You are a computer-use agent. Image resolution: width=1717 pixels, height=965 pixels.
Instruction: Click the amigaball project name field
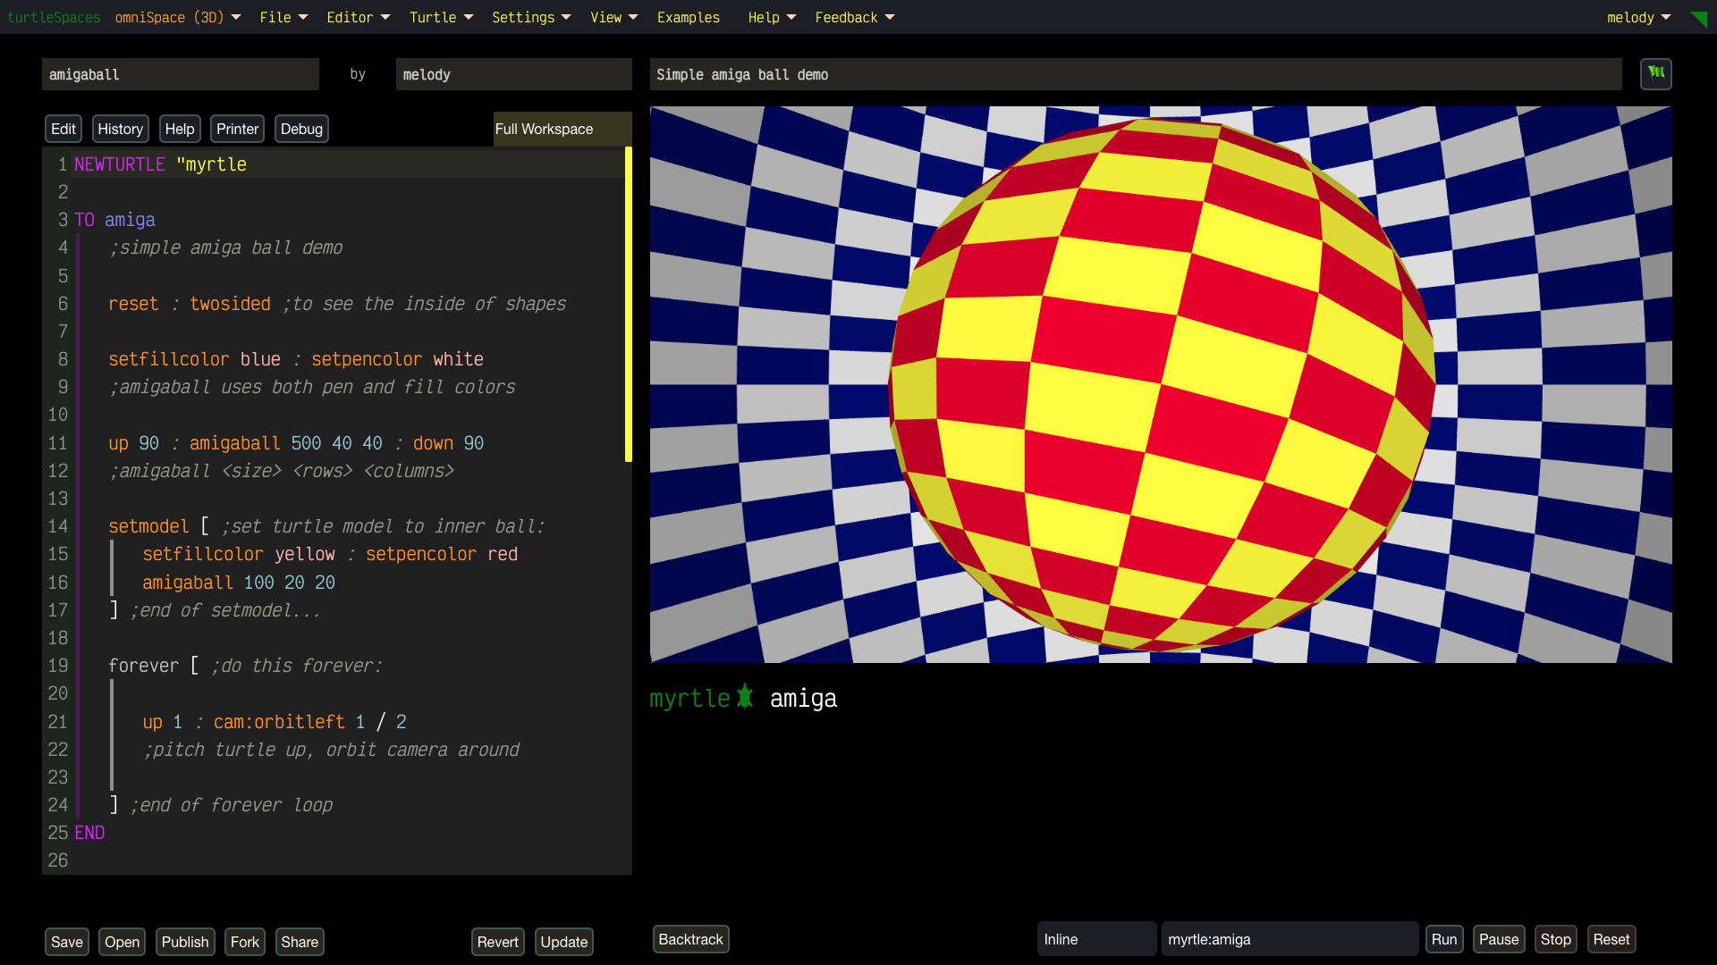pos(180,74)
